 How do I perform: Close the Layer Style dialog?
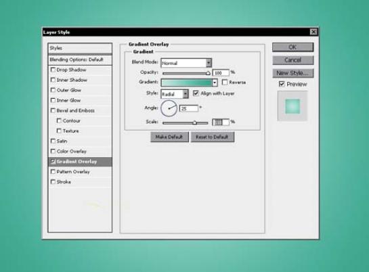click(x=313, y=32)
